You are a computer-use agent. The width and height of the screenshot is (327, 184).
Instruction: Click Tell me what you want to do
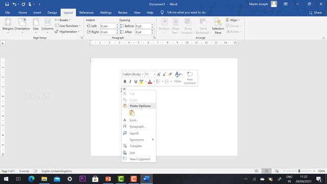186,12
